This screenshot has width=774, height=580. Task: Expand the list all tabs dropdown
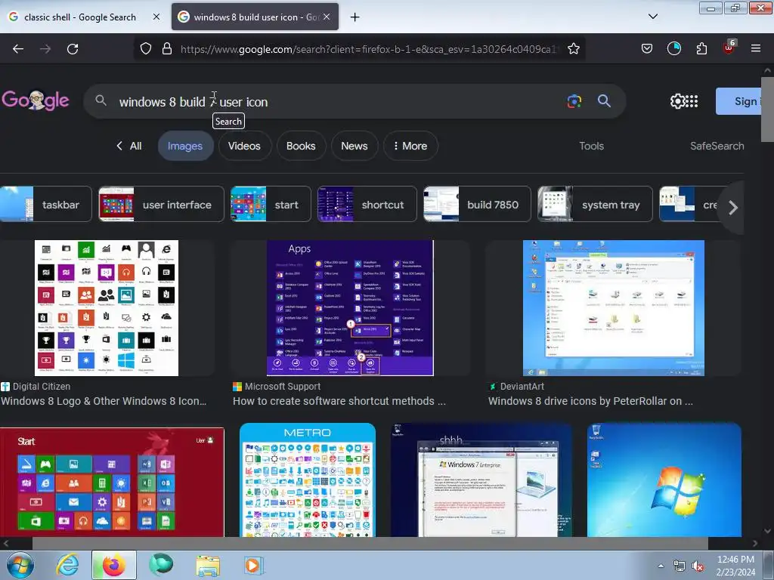(652, 17)
